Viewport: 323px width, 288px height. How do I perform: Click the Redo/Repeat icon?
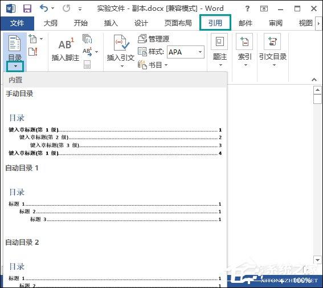[66, 9]
